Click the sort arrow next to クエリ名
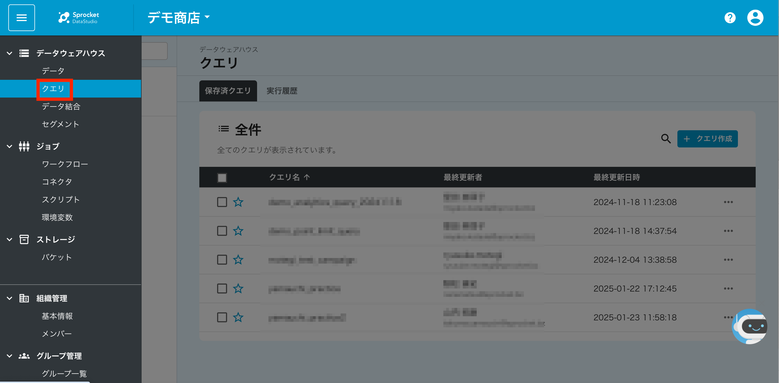This screenshot has height=383, width=779. tap(307, 177)
